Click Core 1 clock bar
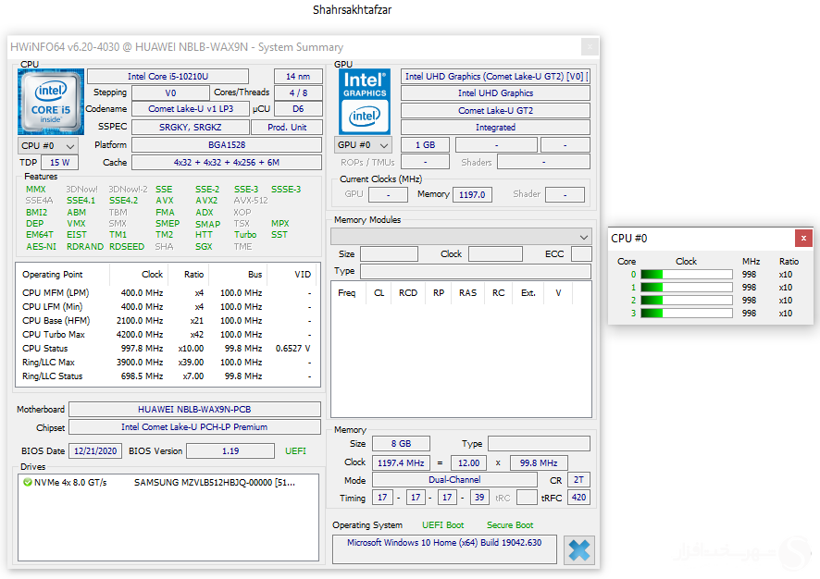The width and height of the screenshot is (820, 579). [686, 288]
